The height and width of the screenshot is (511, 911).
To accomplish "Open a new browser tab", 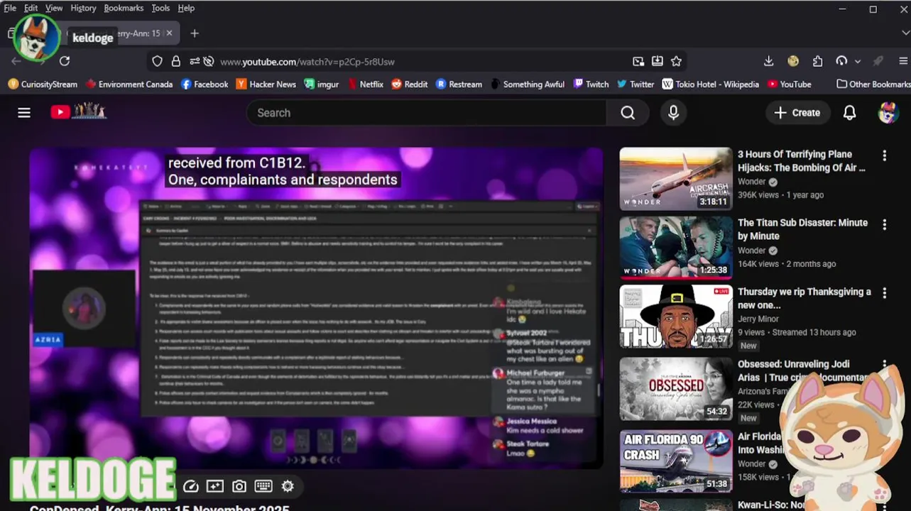I will [195, 33].
